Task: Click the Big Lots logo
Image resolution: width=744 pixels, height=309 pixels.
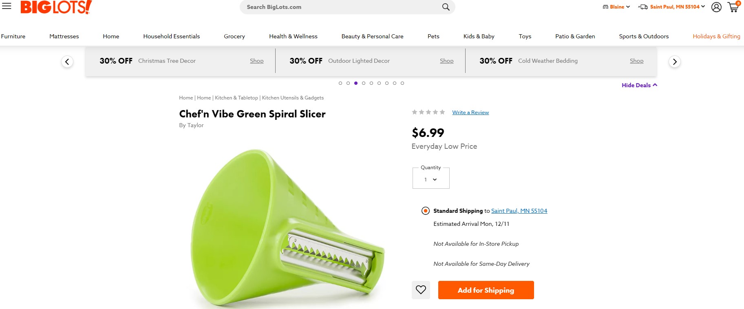Action: point(56,7)
